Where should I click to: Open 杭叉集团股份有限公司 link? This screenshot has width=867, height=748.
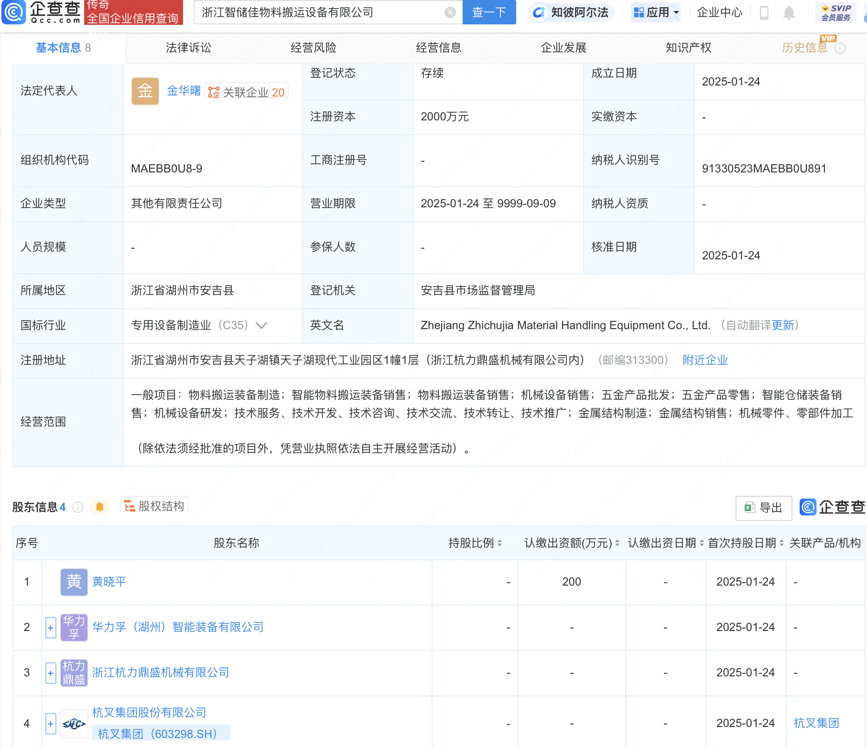click(149, 713)
